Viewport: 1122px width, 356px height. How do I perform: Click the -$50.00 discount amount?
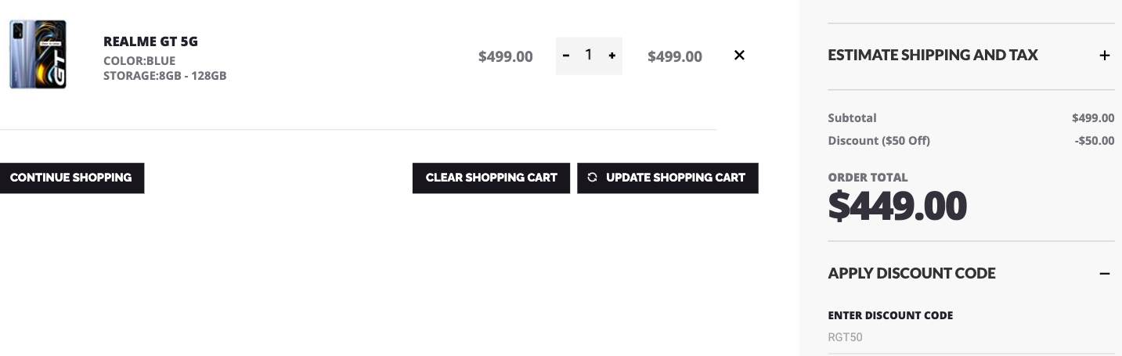(x=1094, y=141)
